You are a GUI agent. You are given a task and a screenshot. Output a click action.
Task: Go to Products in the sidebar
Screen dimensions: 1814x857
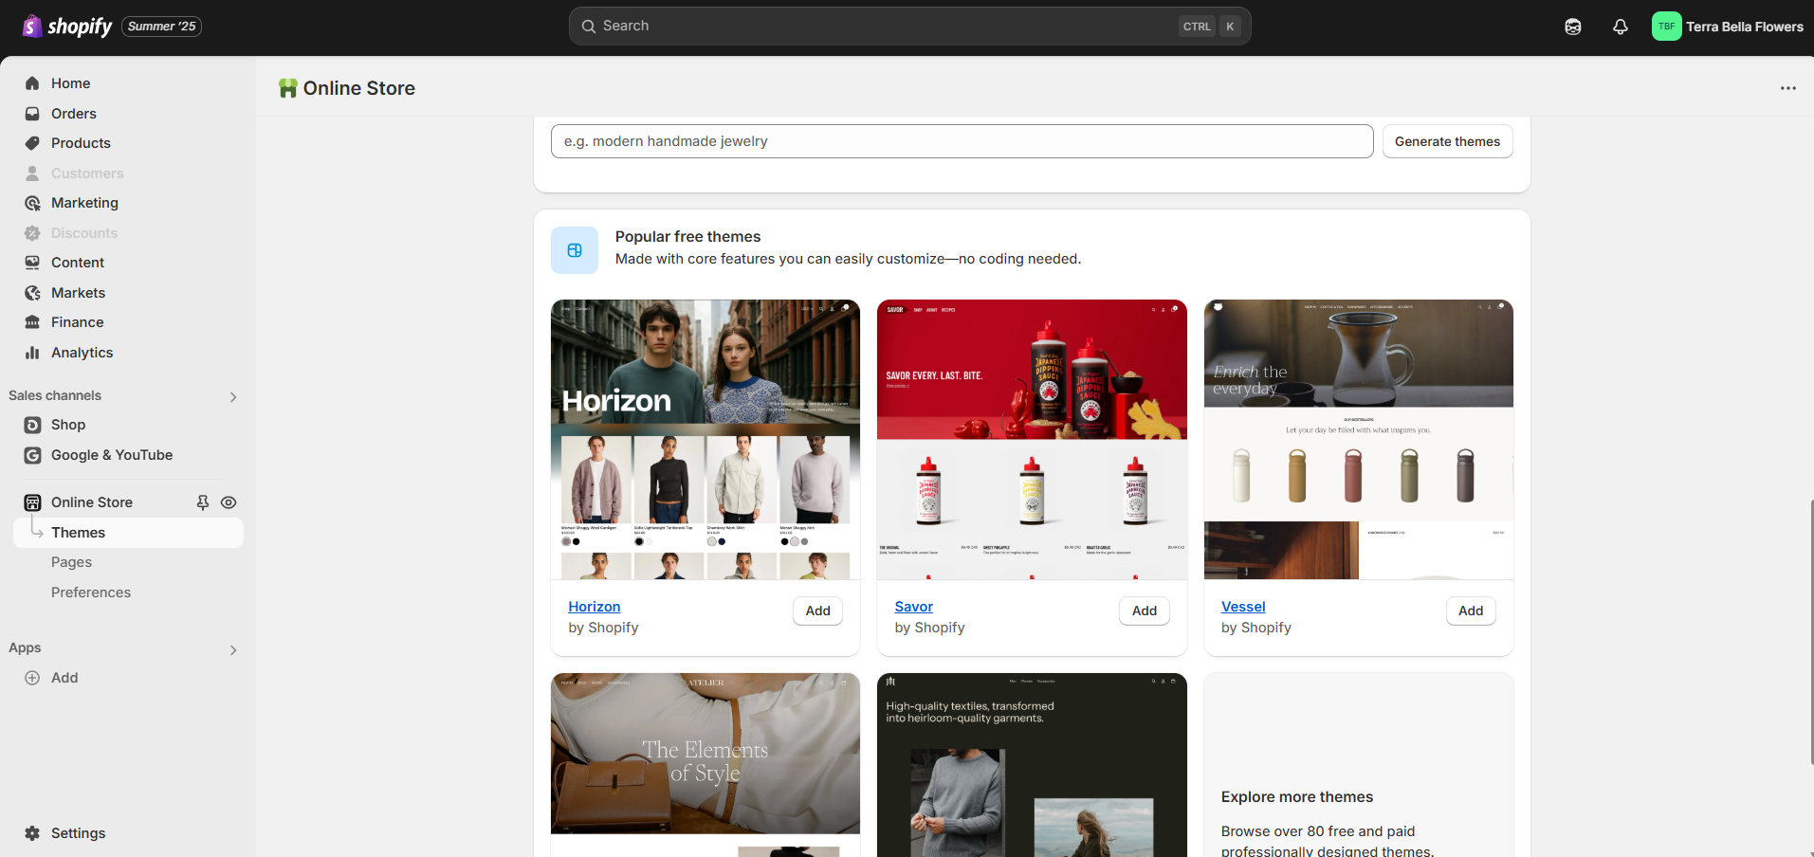(81, 143)
